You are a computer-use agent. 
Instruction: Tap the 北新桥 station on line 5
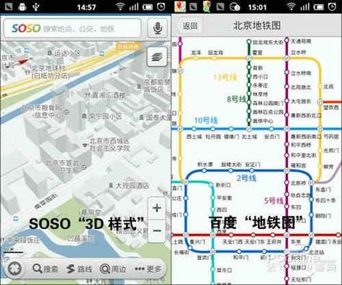pyautogui.click(x=287, y=183)
